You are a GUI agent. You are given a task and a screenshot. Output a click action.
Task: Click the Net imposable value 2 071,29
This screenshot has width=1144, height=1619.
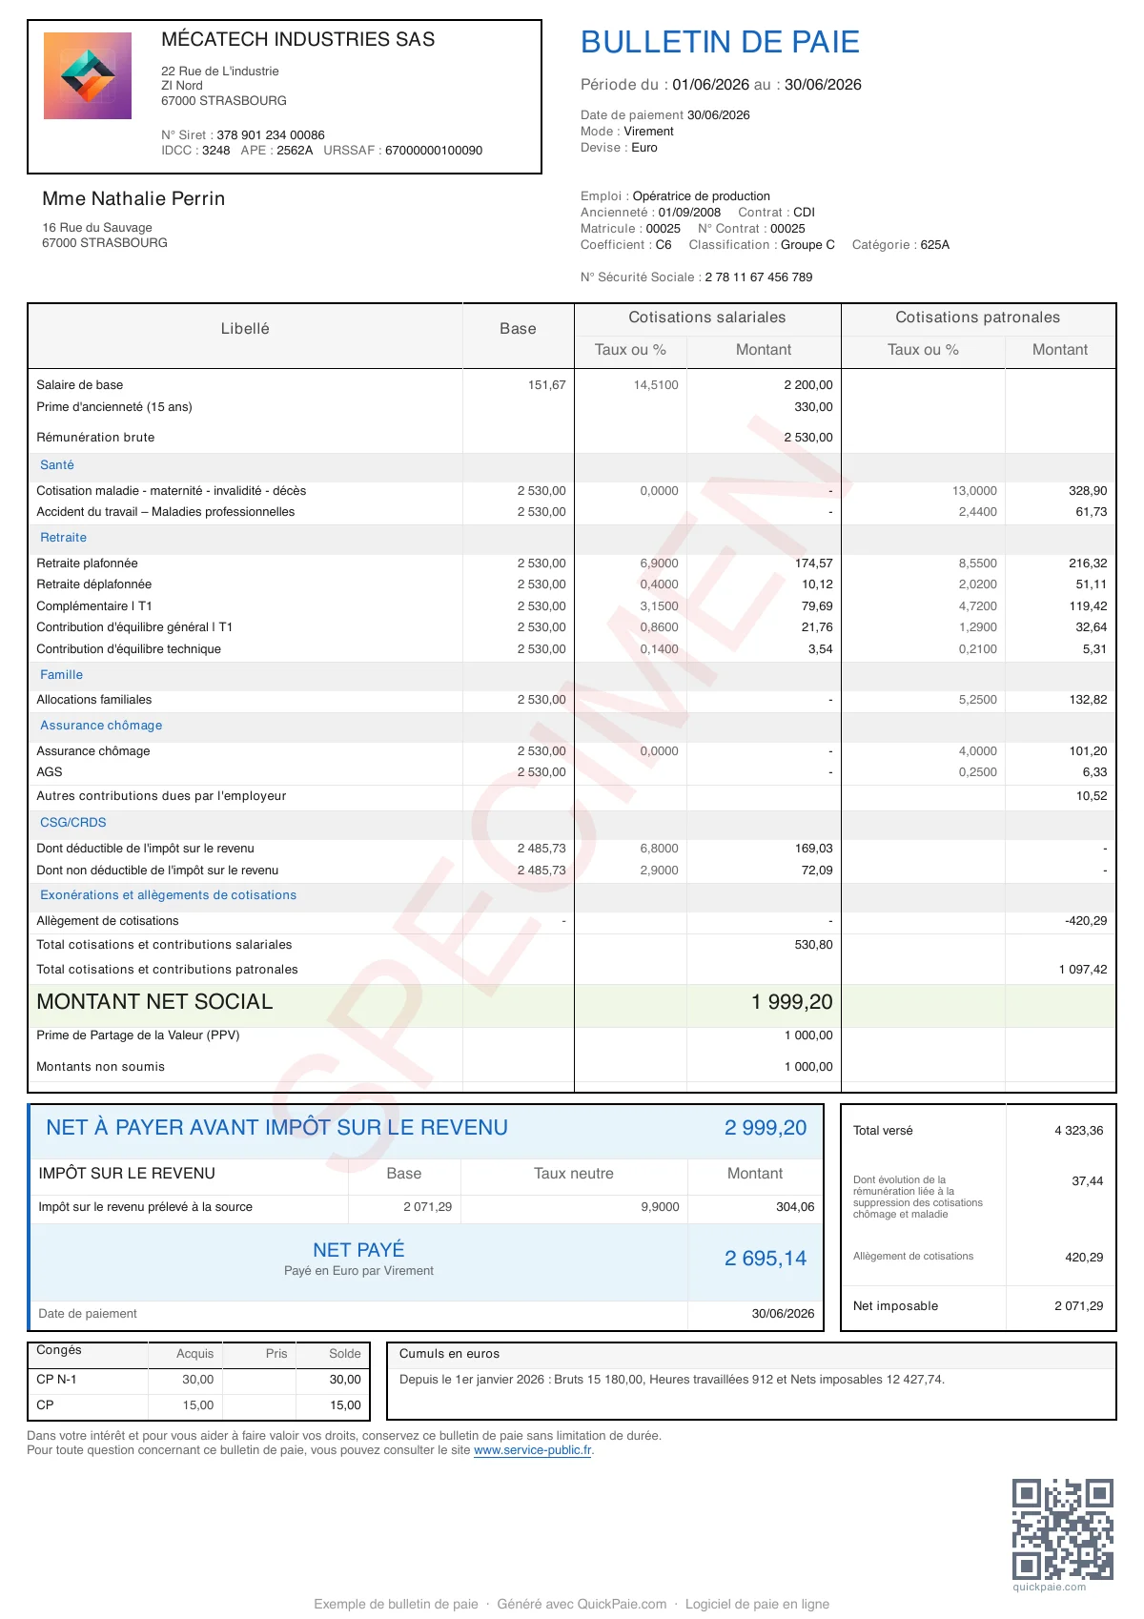point(1078,1306)
